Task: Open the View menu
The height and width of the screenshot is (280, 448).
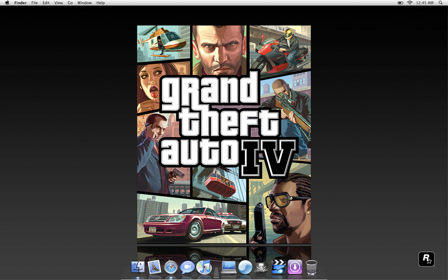Action: coord(59,3)
